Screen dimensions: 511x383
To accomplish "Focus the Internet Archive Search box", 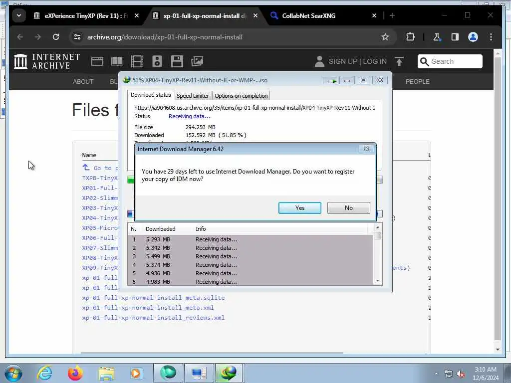I will 450,61.
